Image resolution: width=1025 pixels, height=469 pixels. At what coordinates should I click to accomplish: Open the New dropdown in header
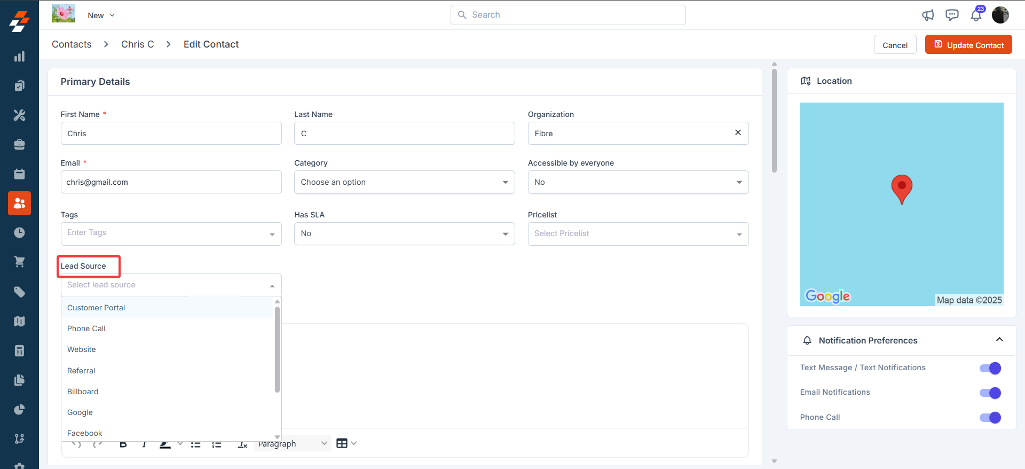click(101, 15)
